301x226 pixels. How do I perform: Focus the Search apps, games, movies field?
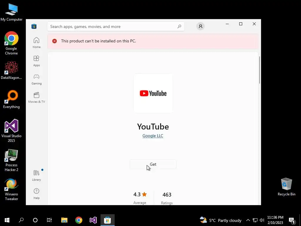(116, 26)
